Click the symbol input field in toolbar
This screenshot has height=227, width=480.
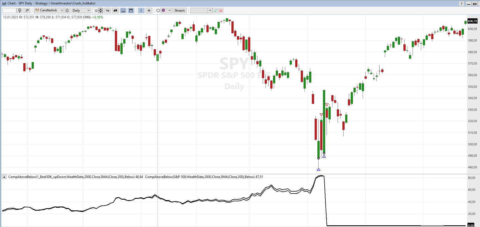click(9, 11)
